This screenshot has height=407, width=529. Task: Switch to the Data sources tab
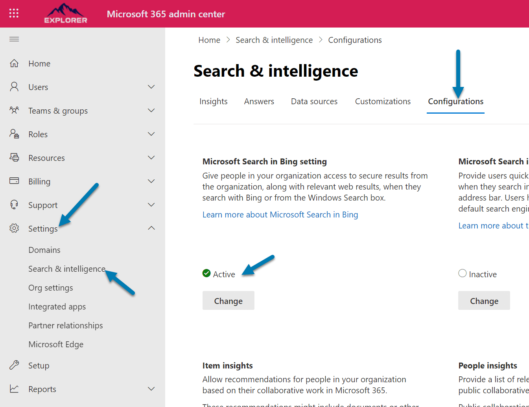coord(314,101)
